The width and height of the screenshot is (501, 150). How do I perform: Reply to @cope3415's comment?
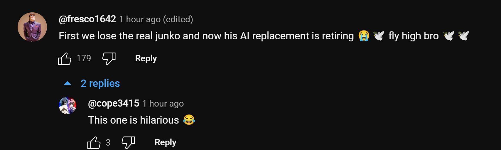(x=165, y=142)
